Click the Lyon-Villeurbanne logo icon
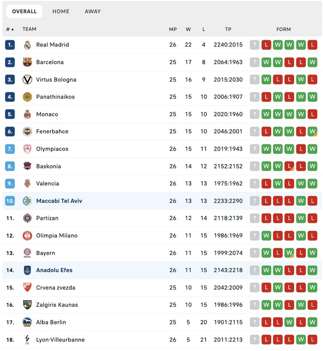The height and width of the screenshot is (351, 323). pos(28,340)
